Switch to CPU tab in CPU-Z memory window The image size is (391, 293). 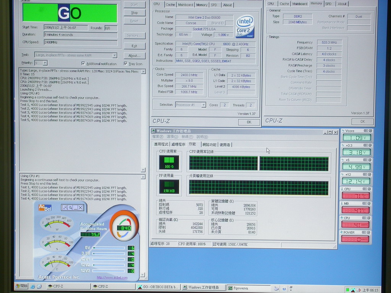click(271, 4)
